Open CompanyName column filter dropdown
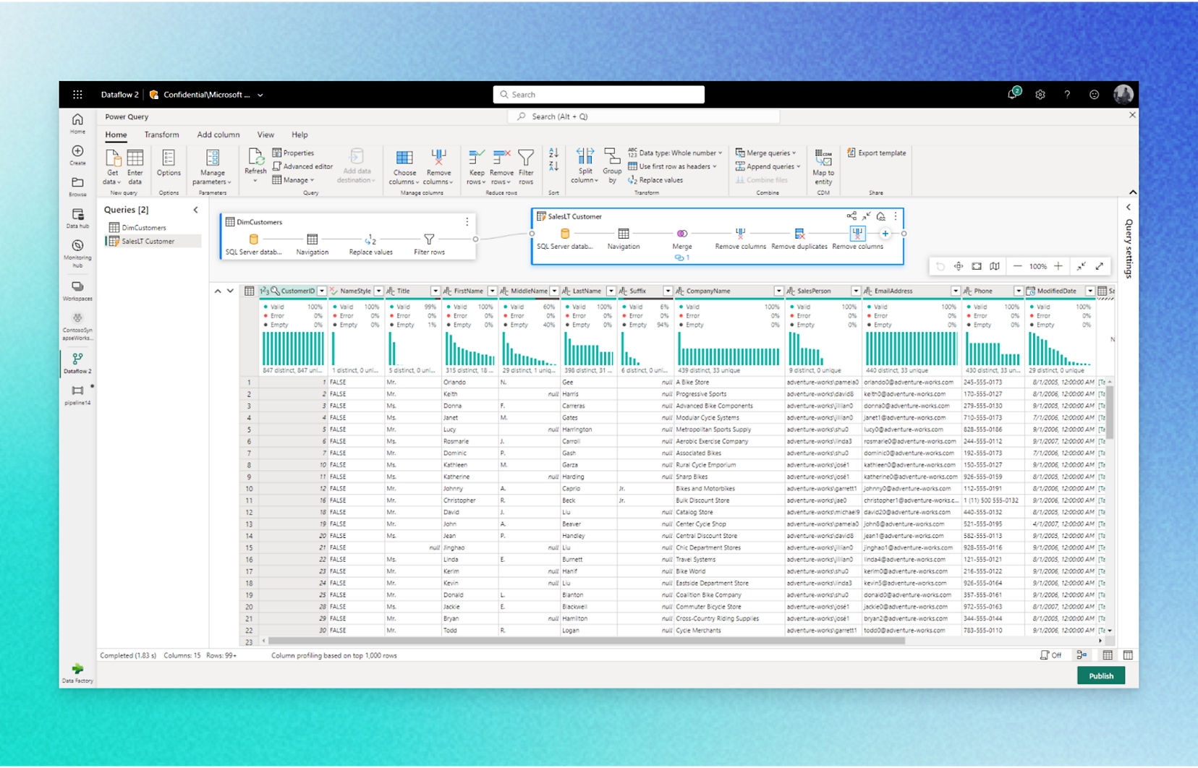 point(778,291)
